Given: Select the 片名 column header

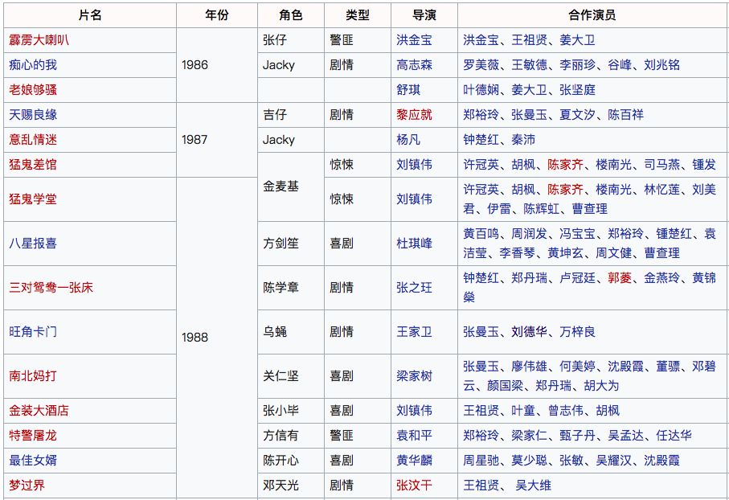Looking at the screenshot, I should pos(90,15).
